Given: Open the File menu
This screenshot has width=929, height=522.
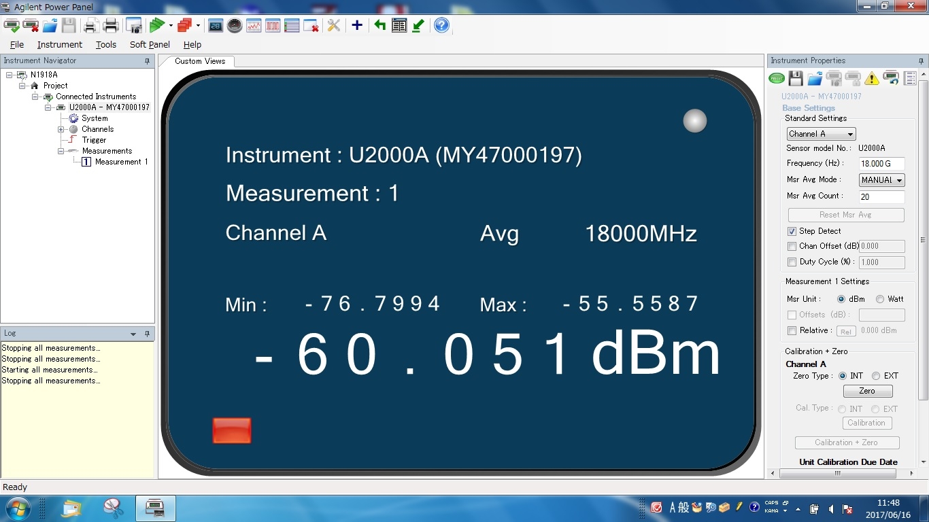Looking at the screenshot, I should coord(17,44).
